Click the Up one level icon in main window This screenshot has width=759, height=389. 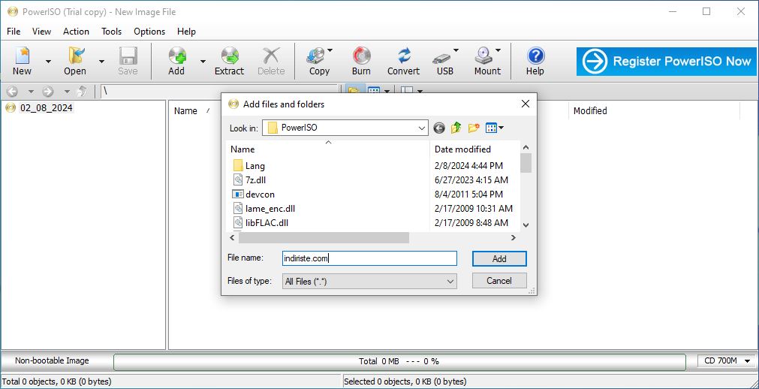point(83,91)
